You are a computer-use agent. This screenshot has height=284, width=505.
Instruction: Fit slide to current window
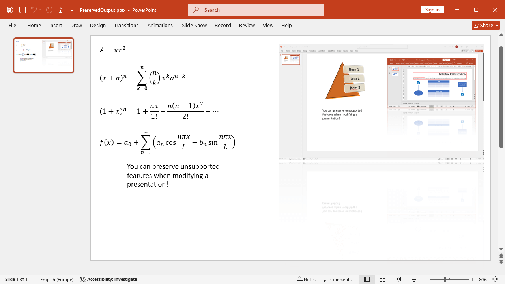(496, 279)
